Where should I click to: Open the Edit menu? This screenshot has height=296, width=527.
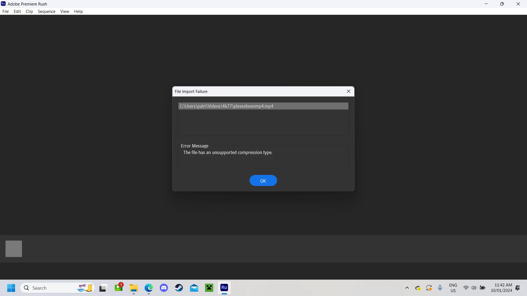(x=17, y=12)
